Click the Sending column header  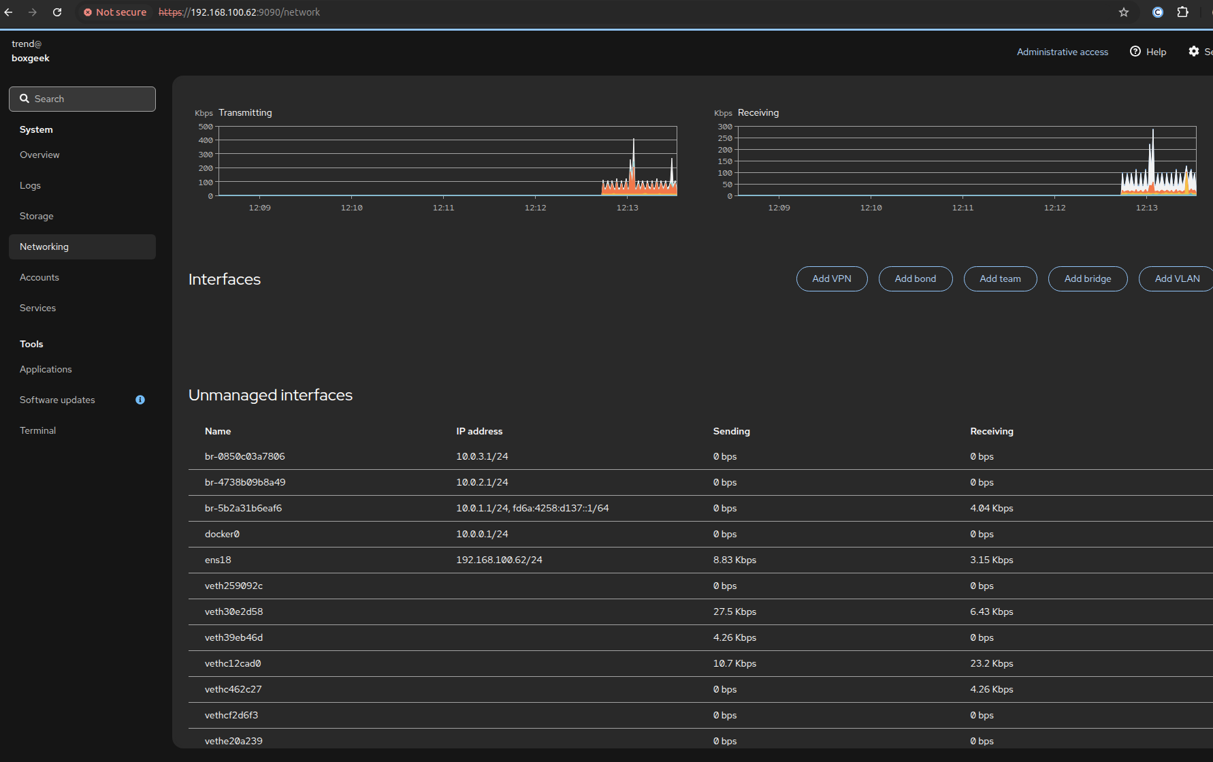click(x=731, y=431)
